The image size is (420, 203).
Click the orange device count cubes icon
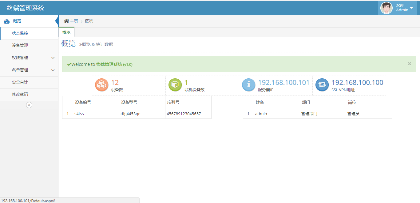pyautogui.click(x=101, y=85)
